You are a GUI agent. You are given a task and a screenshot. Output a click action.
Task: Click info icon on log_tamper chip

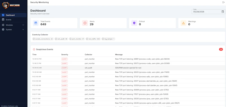coord(103,39)
